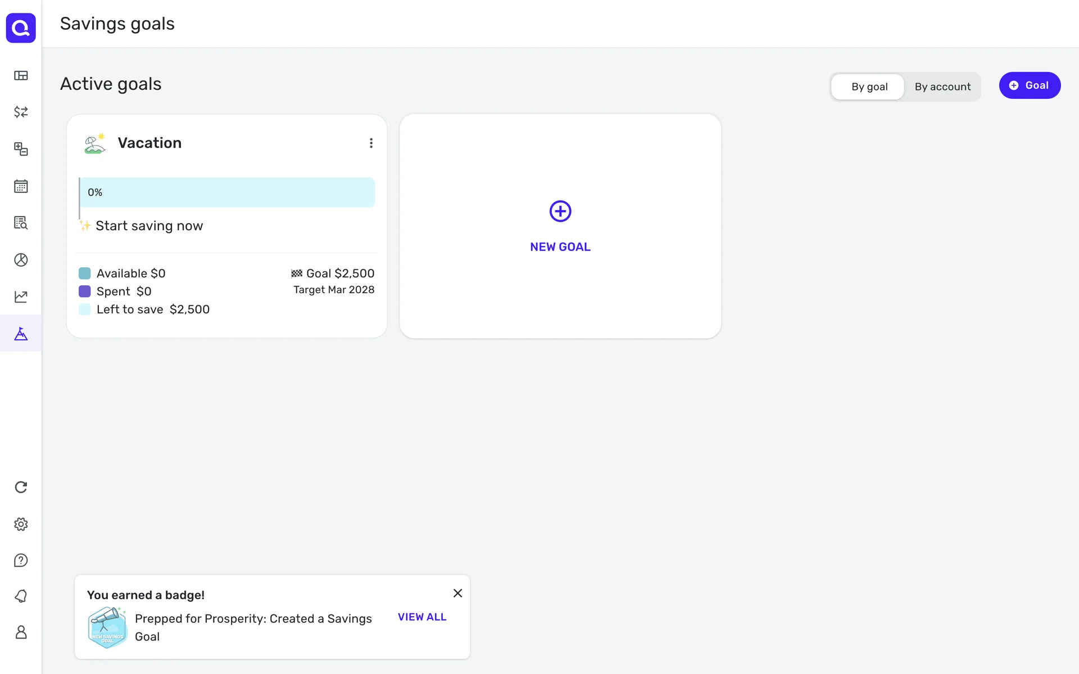Viewport: 1079px width, 674px height.
Task: Open Vacation goal three-dot menu
Action: 371,143
